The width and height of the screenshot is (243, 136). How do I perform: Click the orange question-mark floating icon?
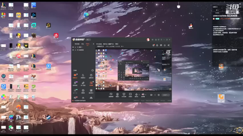221,98
